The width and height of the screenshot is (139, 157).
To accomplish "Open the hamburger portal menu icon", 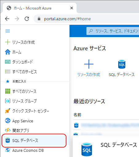I will tap(8, 31).
